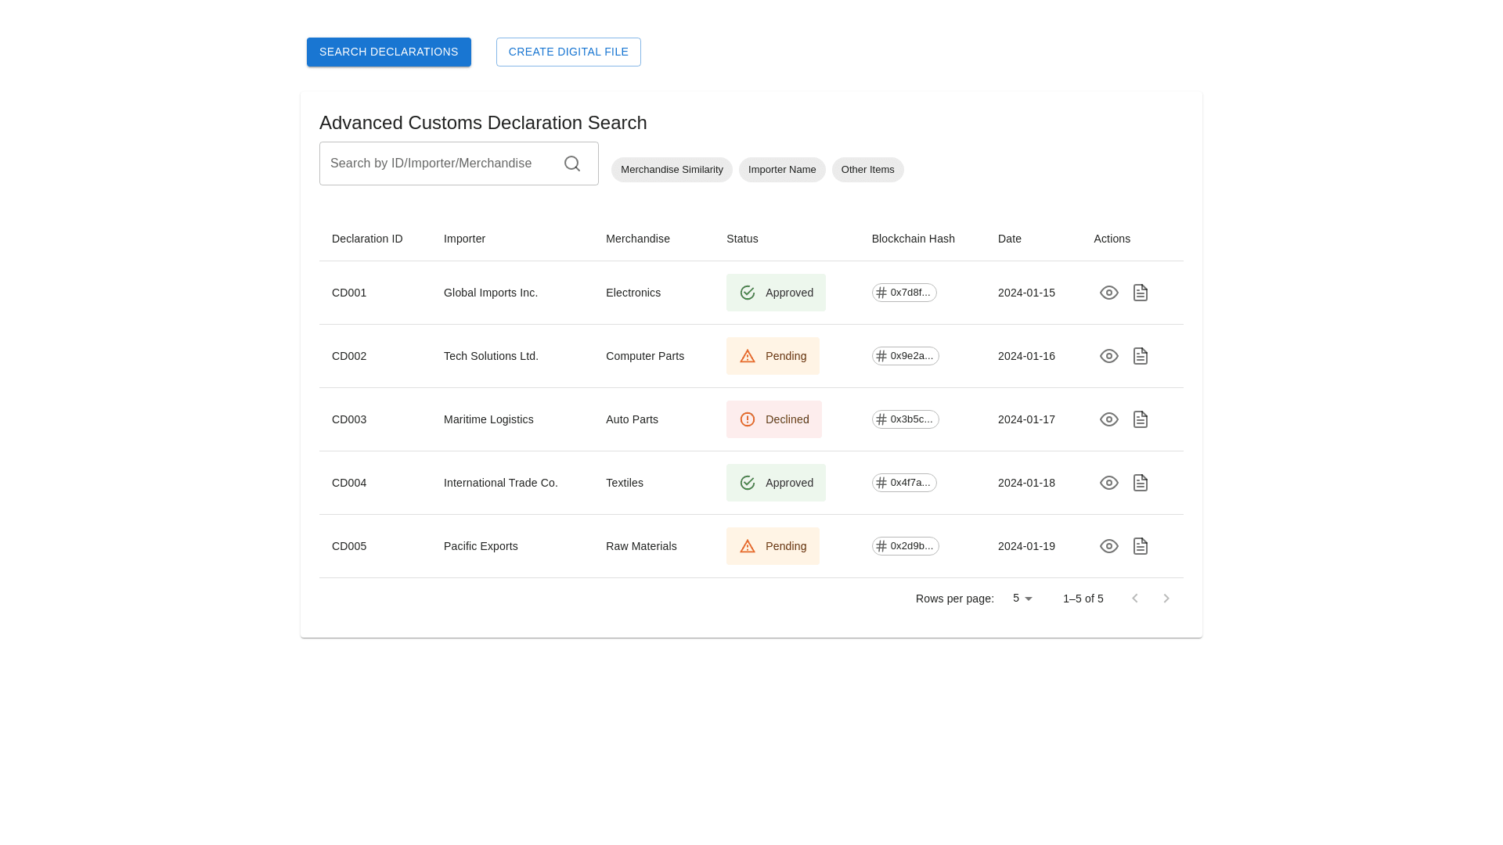Image resolution: width=1503 pixels, height=845 pixels.
Task: Open document icon for CD001
Action: [1140, 293]
